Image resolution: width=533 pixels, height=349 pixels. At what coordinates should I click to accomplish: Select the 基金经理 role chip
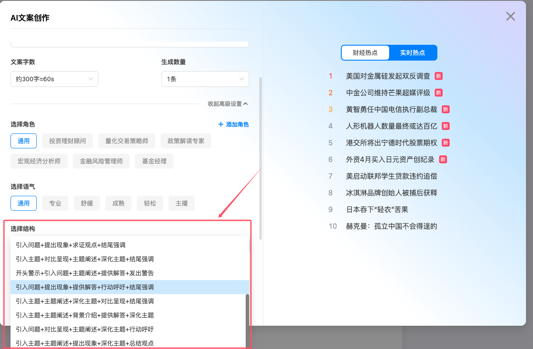(x=154, y=161)
